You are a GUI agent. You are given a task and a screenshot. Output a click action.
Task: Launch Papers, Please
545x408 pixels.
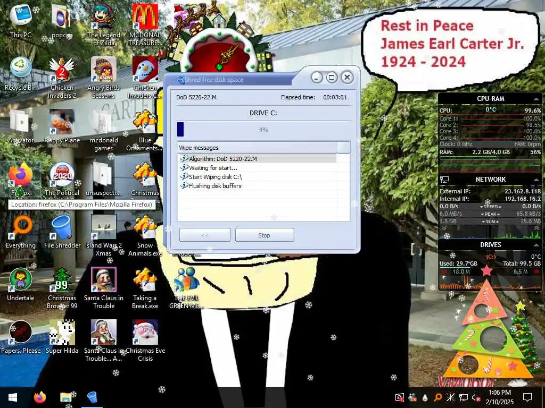click(21, 337)
